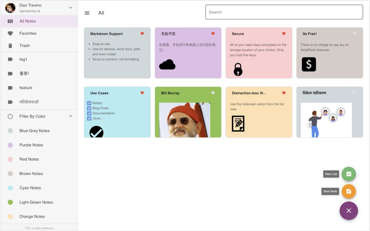The width and height of the screenshot is (370, 231).
Task: Open the All Notes grid view icon
Action: coord(10,21)
